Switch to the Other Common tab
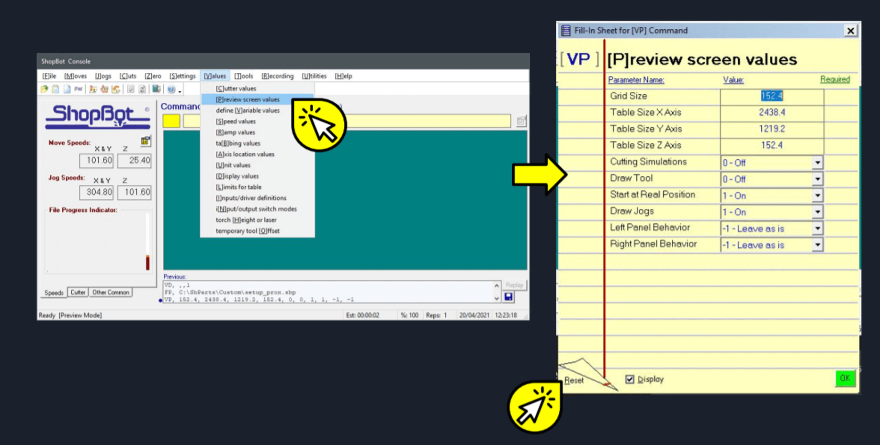The image size is (880, 445). click(111, 292)
